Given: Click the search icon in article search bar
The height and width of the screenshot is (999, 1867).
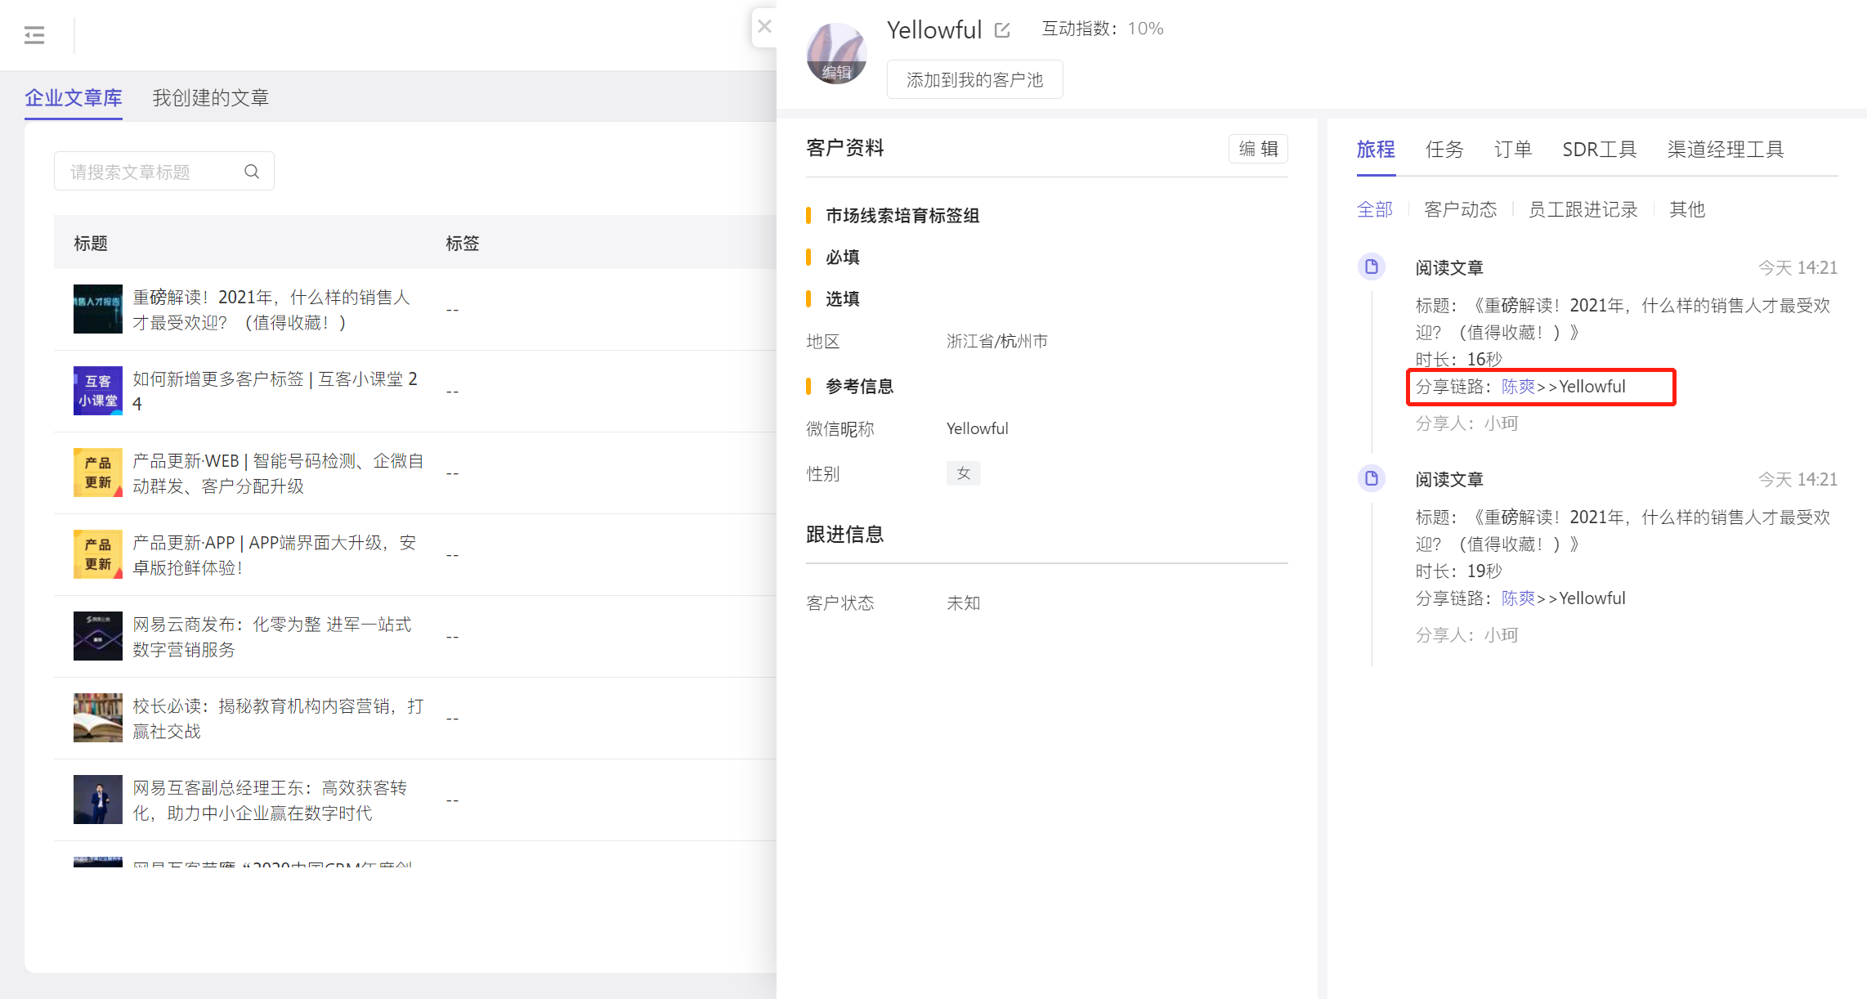Looking at the screenshot, I should click(251, 172).
